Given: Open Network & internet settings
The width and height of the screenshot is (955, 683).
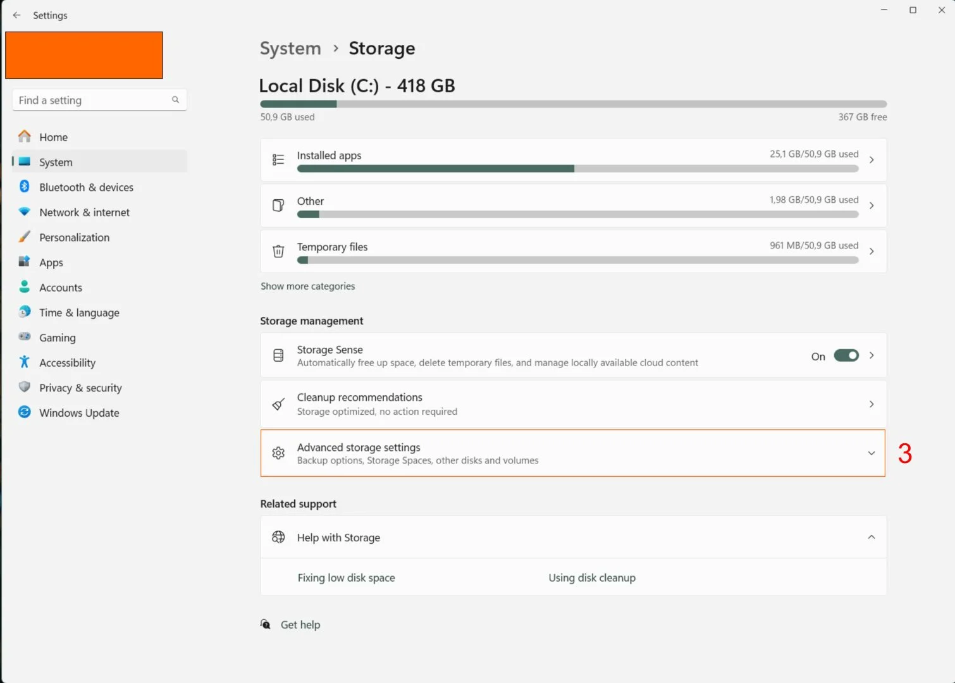Looking at the screenshot, I should point(100,212).
